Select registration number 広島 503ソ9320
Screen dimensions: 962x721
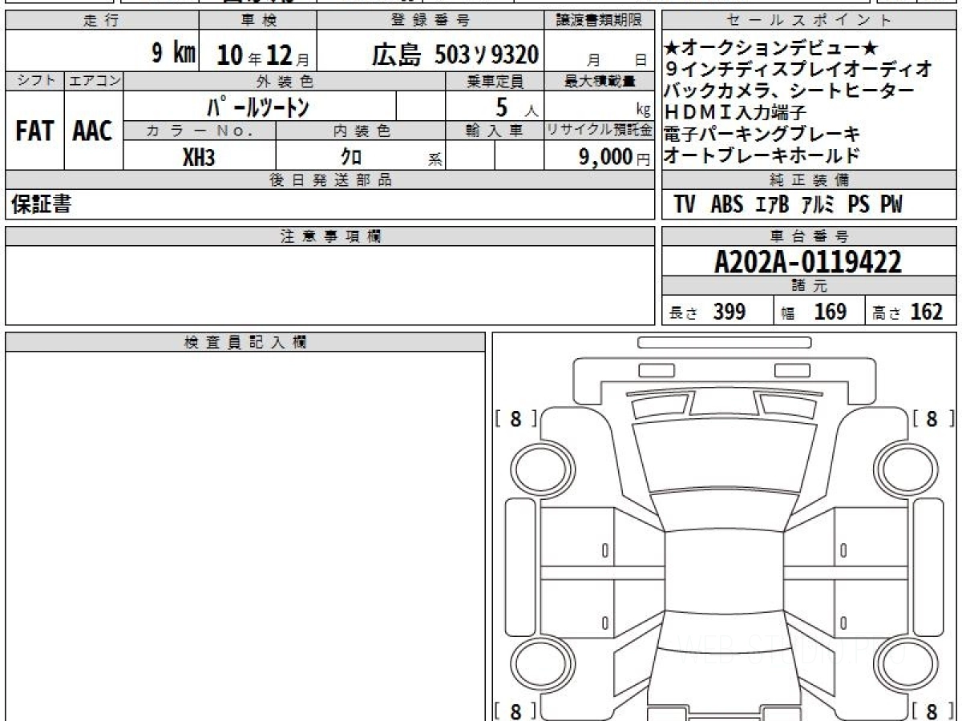(x=455, y=54)
